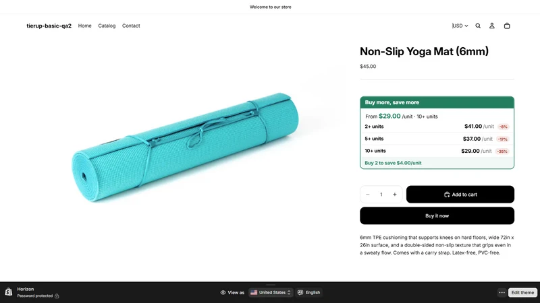Click the Buy it now button
Viewport: 540px width, 303px height.
pos(437,215)
